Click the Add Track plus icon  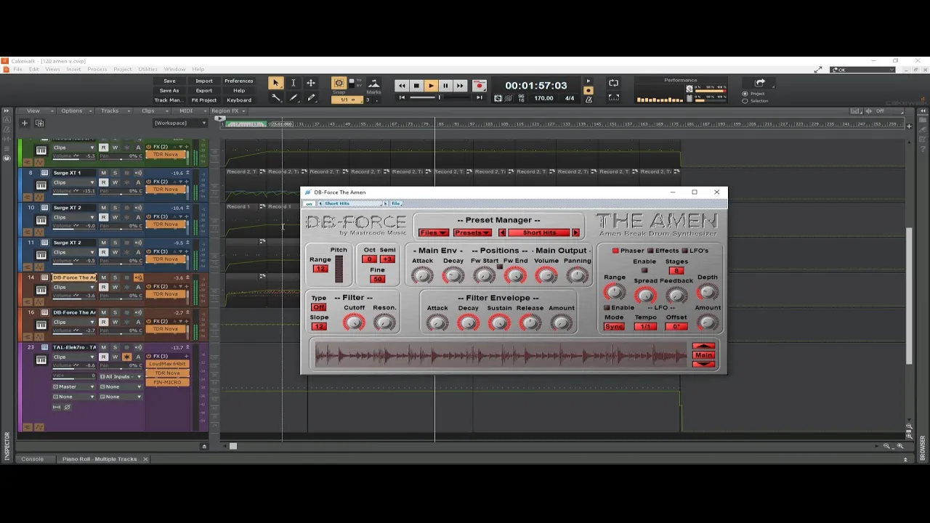24,123
